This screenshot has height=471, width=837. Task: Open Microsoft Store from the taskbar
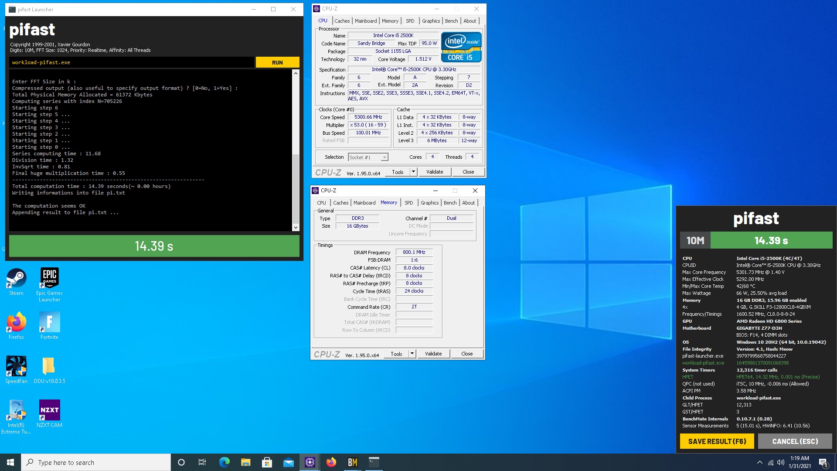click(267, 462)
